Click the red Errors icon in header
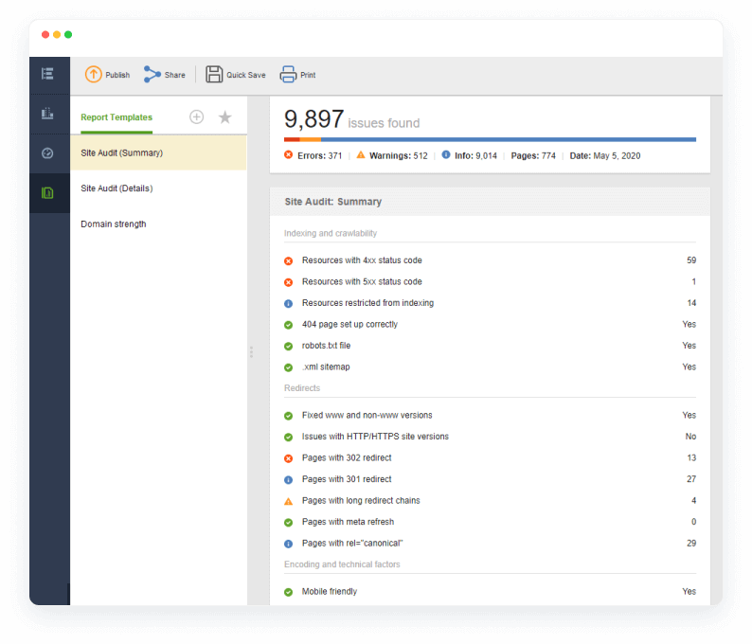 (288, 155)
